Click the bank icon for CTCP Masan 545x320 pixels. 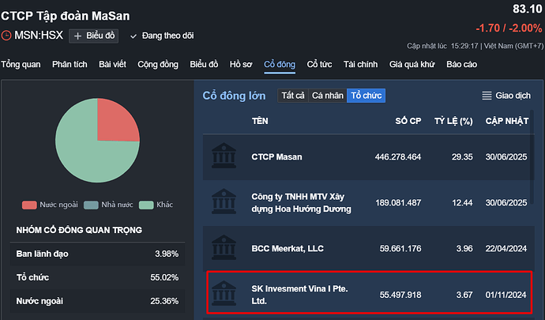[227, 156]
